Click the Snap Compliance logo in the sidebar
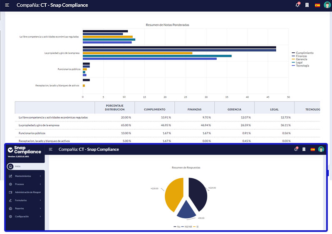 (x=25, y=150)
